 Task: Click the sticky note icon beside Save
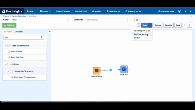138,25
